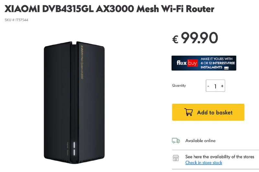
Task: Select the quantity field showing 1
Action: point(215,86)
